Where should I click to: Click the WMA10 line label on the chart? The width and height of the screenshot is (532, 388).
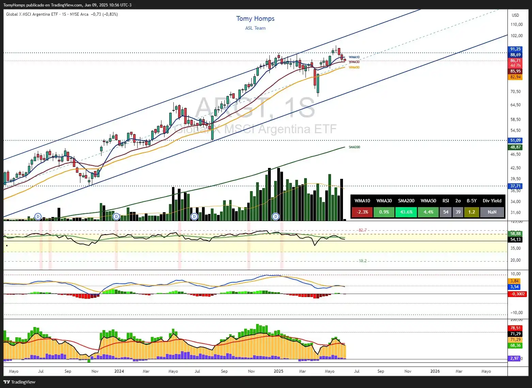[x=354, y=57]
